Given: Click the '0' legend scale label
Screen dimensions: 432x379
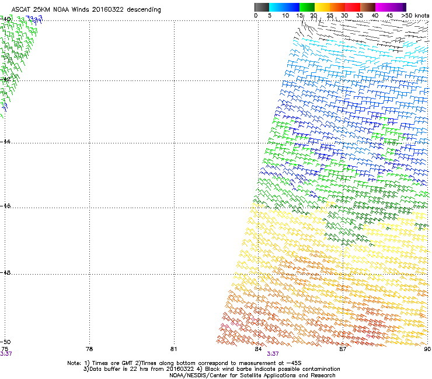Looking at the screenshot, I should 256,16.
